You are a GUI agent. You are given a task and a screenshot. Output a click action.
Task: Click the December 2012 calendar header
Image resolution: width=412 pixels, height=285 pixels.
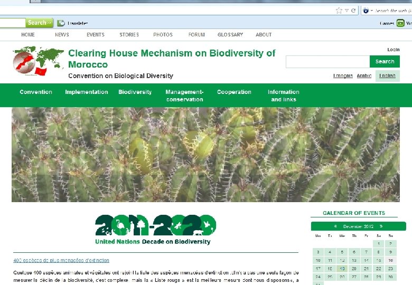point(359,226)
